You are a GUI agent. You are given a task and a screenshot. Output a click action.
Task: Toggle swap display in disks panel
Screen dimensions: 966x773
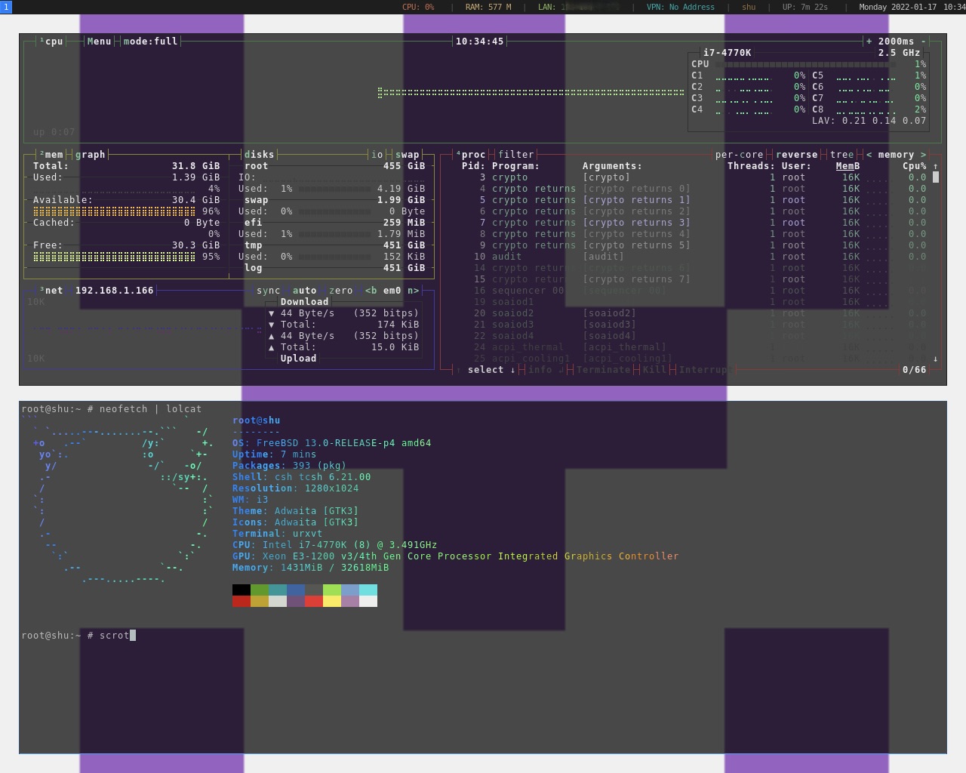click(407, 155)
